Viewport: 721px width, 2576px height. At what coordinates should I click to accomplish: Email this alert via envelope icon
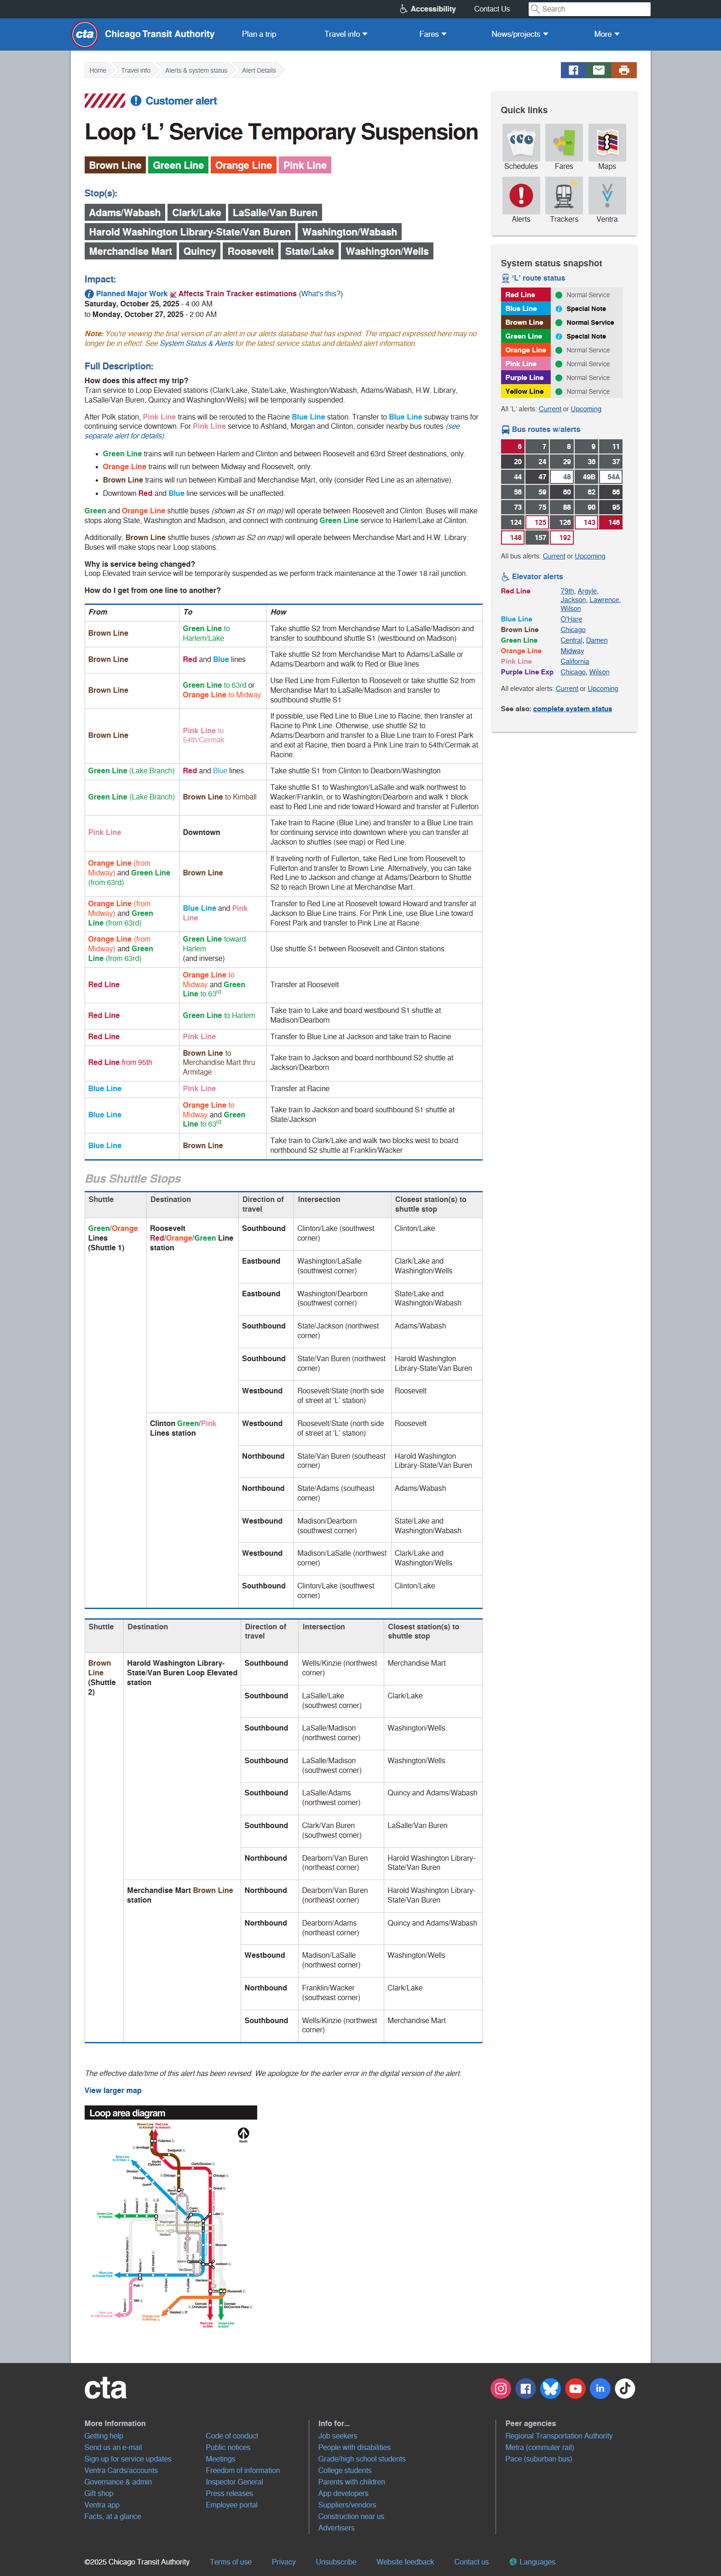pos(599,70)
